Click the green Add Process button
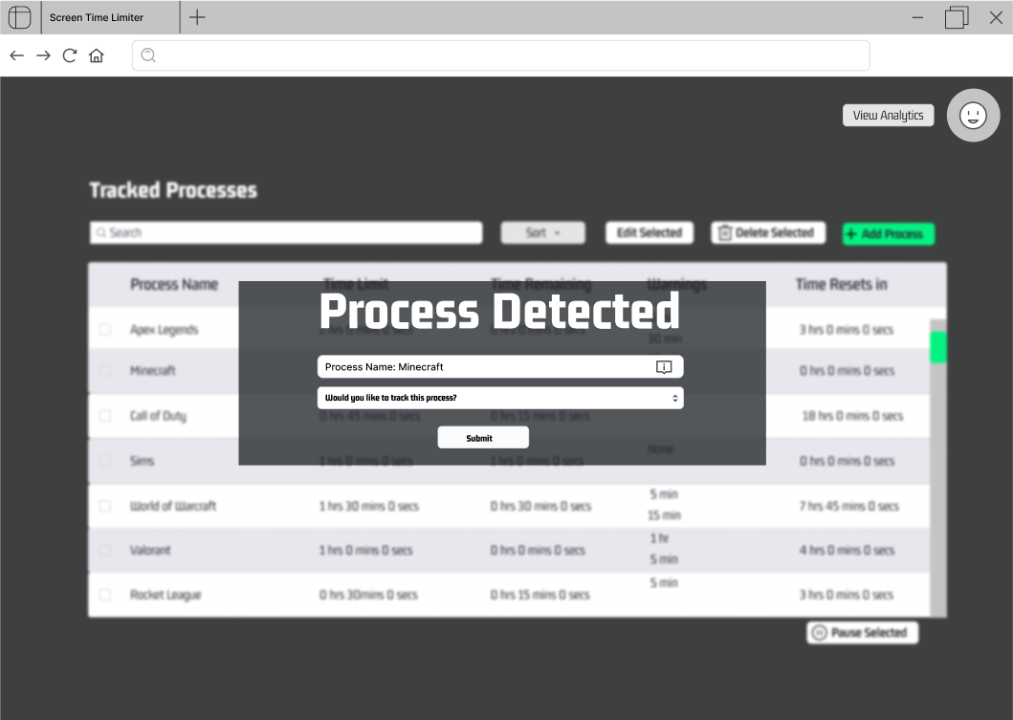 889,233
